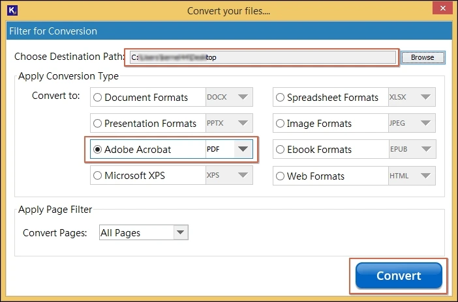Select Microsoft XPS radio button
This screenshot has height=302, width=458.
click(98, 175)
